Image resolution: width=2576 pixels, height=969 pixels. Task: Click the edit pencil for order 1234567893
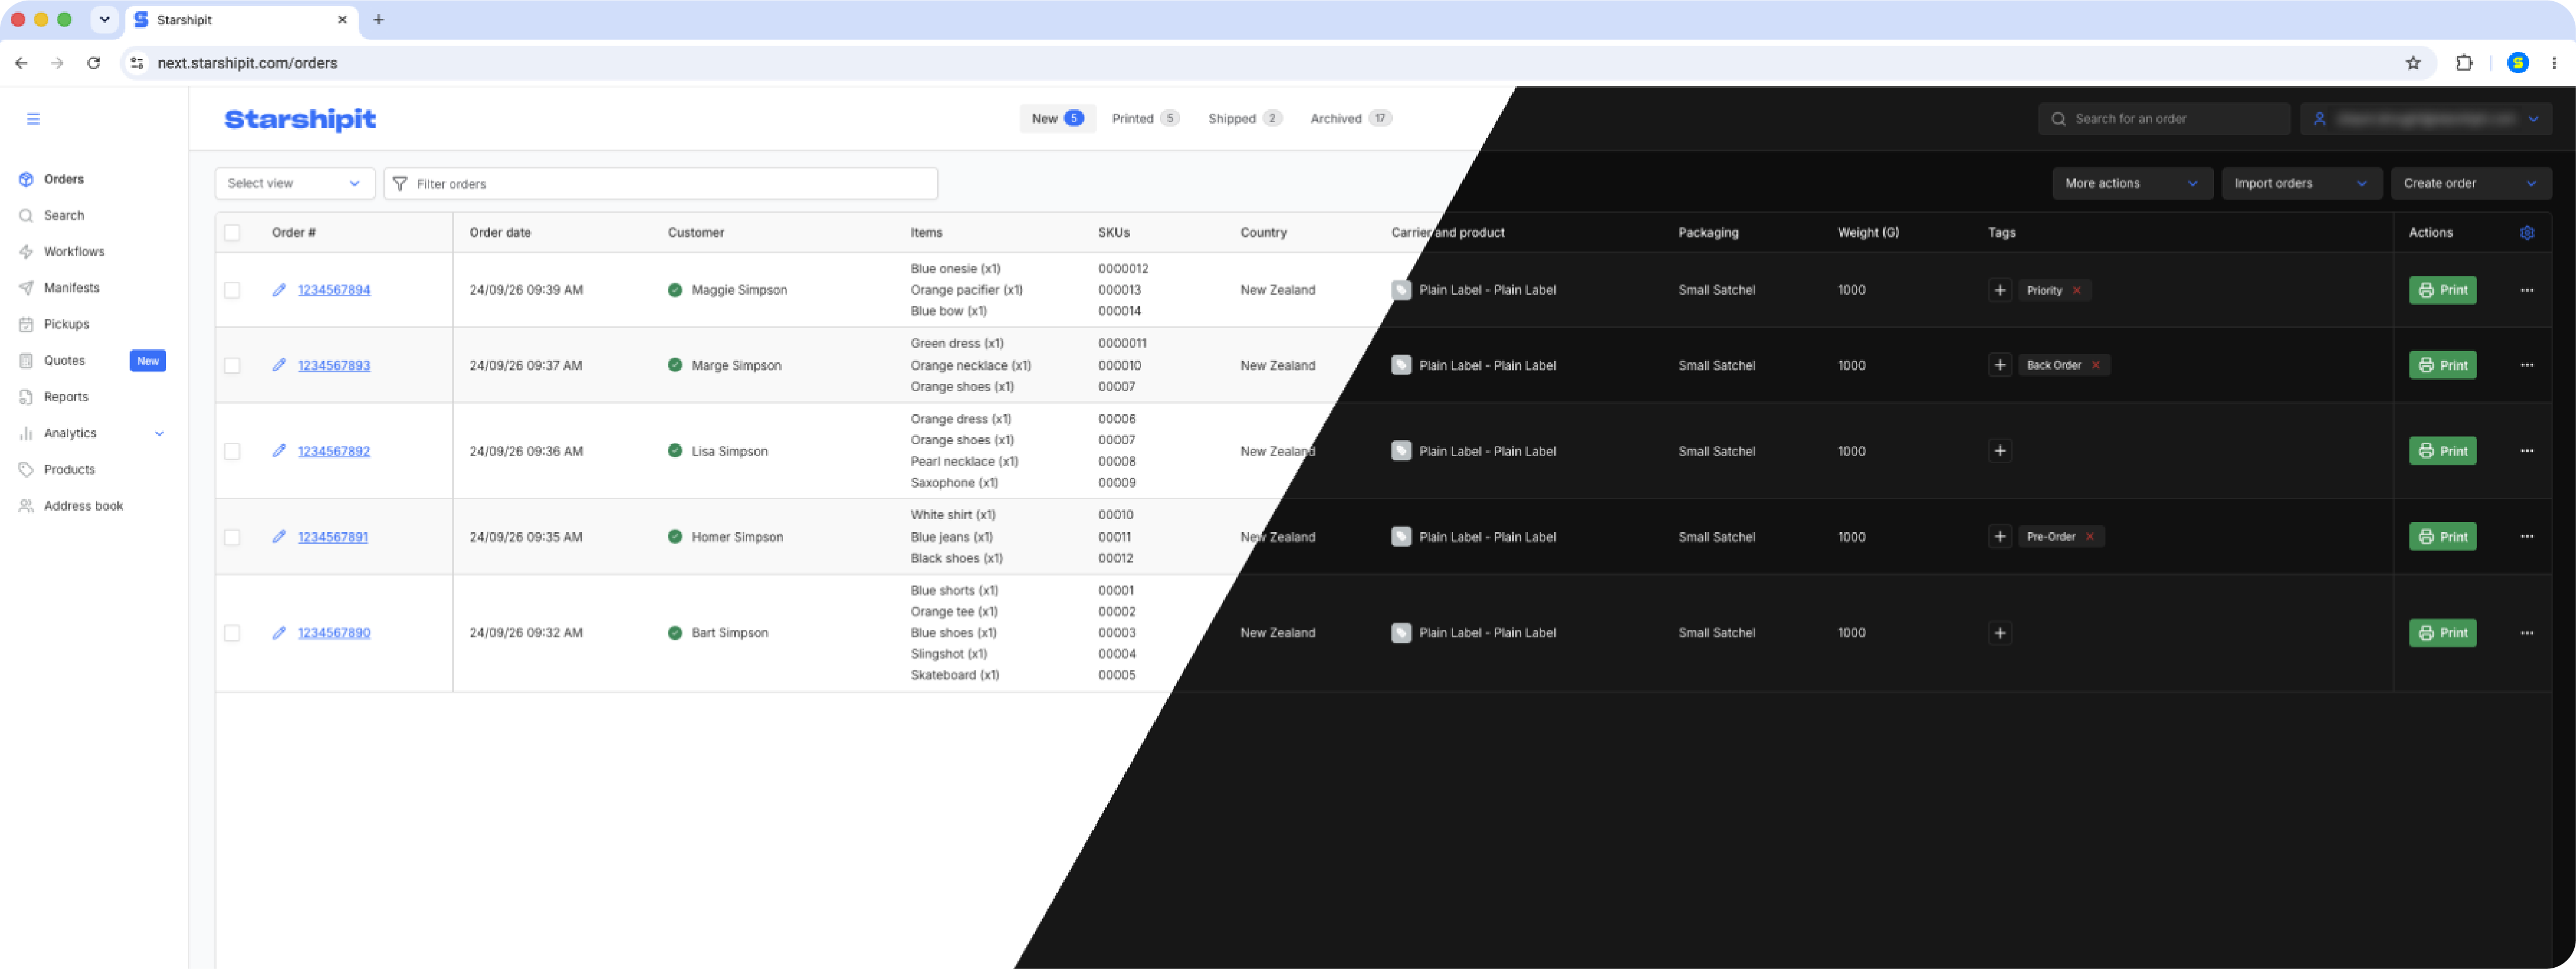pos(279,365)
